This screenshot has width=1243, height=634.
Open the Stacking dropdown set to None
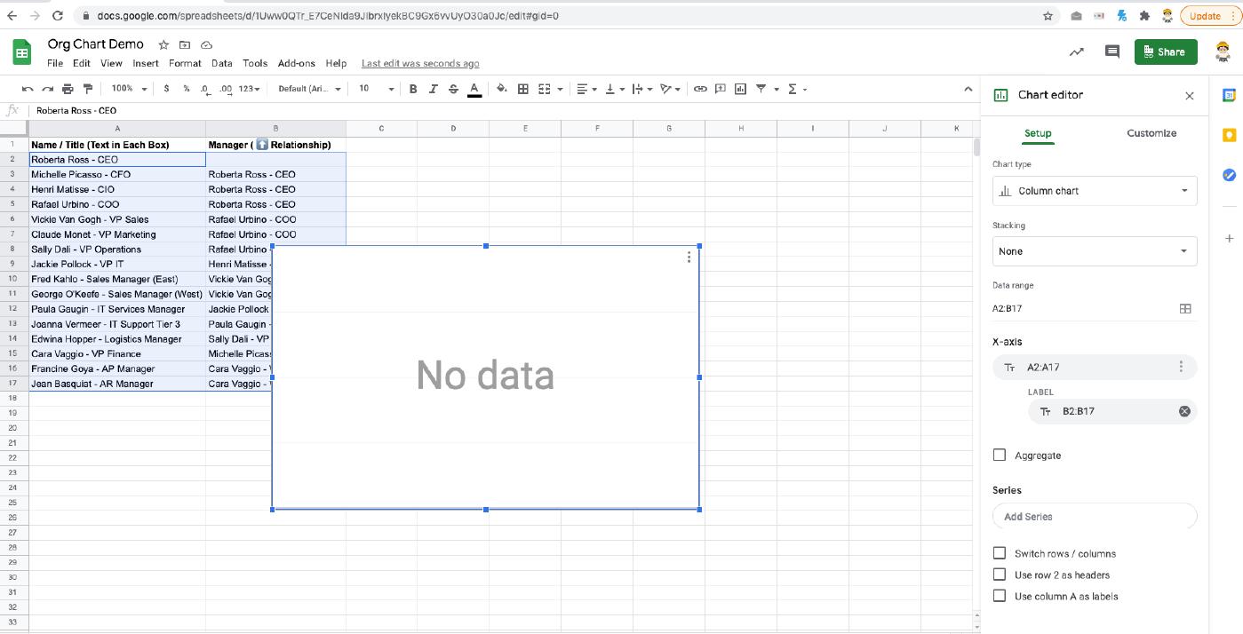click(x=1094, y=251)
